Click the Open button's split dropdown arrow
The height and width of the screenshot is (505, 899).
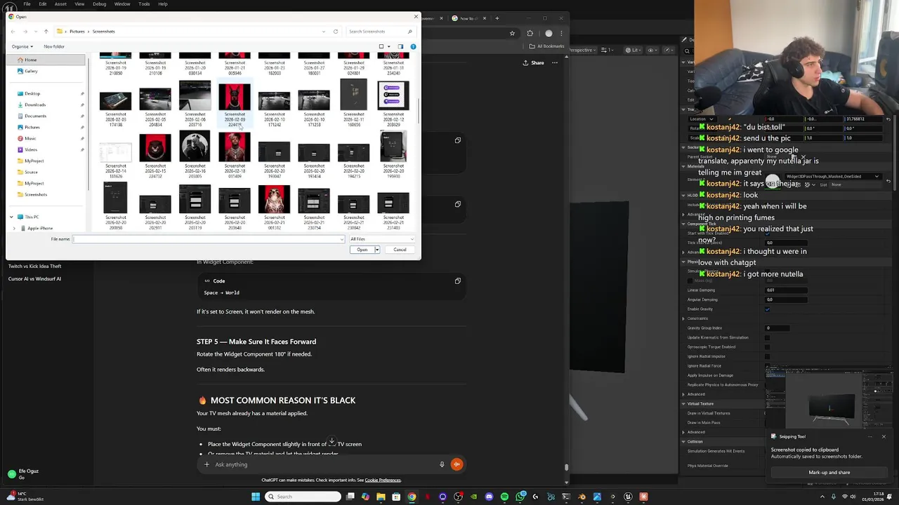coord(376,250)
